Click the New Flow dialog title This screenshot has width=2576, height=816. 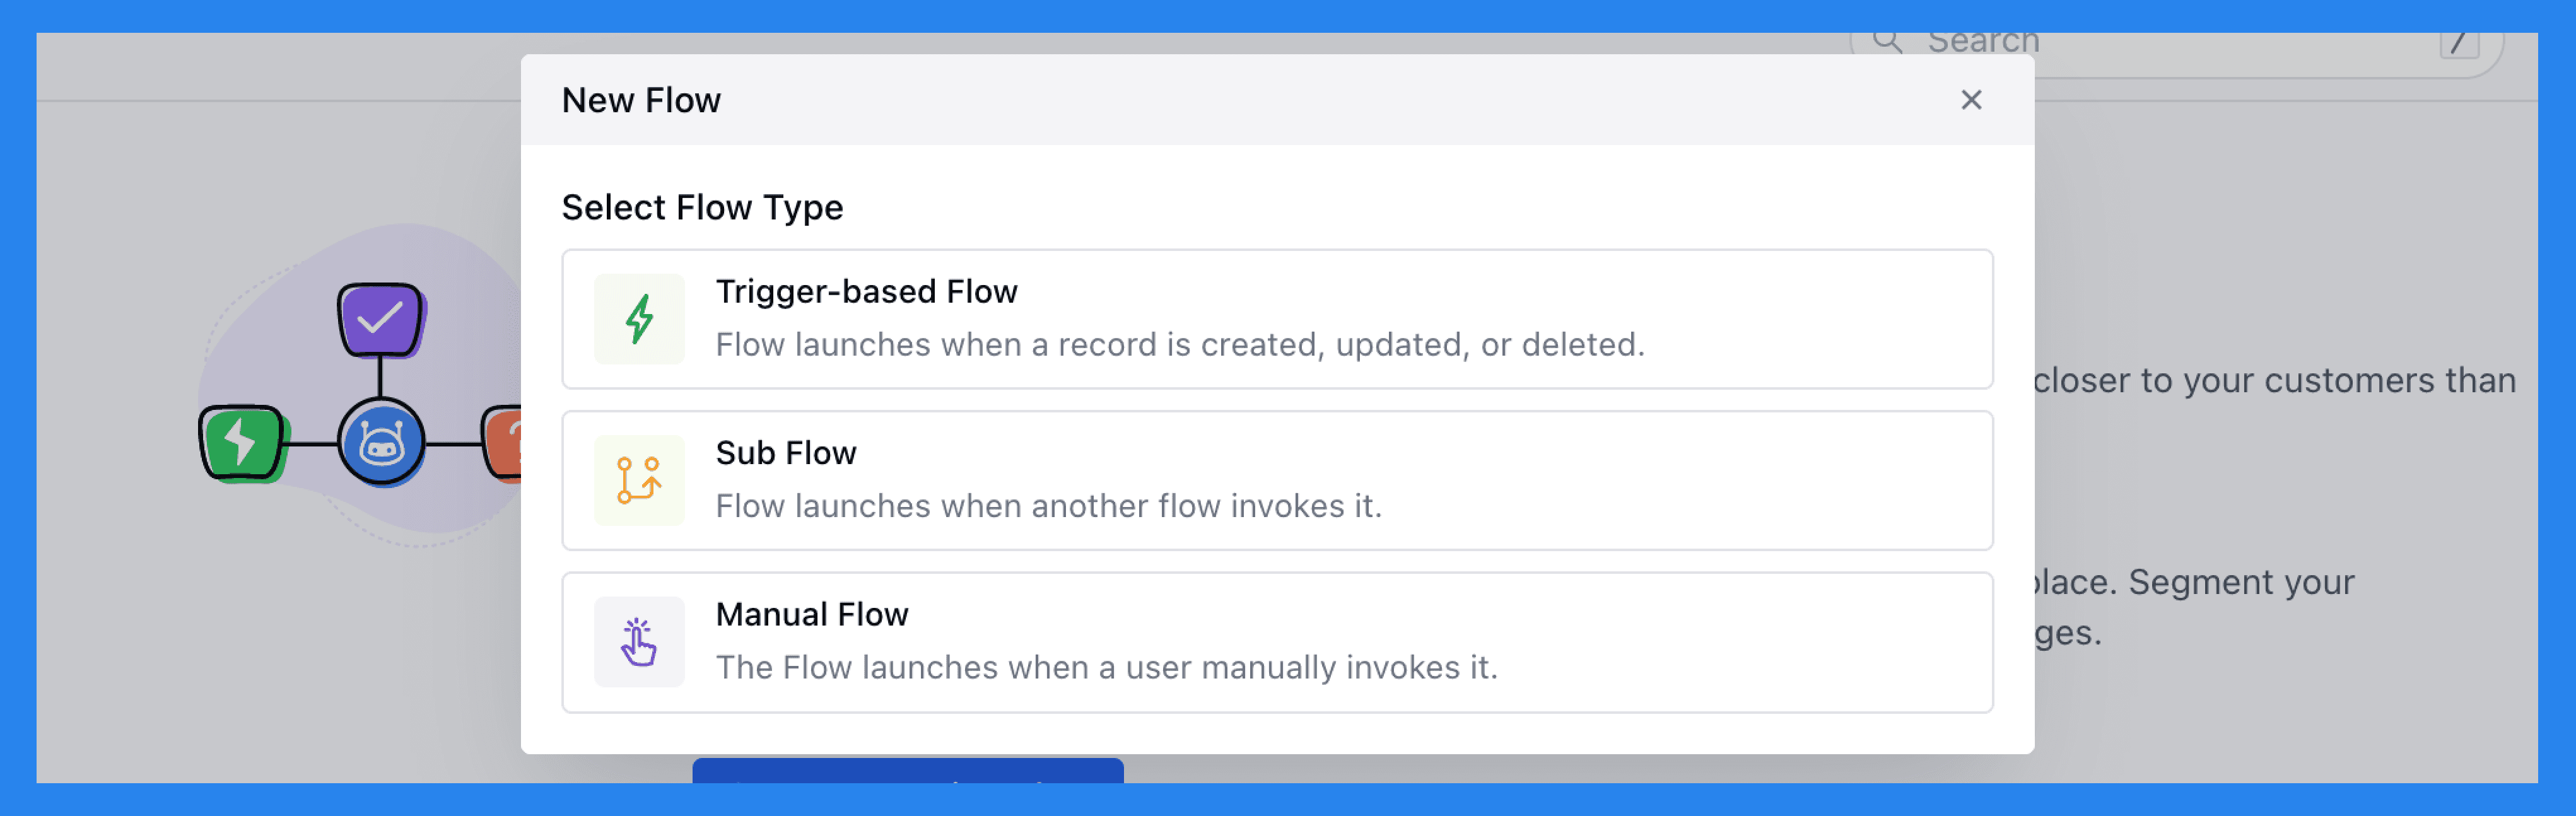[643, 99]
